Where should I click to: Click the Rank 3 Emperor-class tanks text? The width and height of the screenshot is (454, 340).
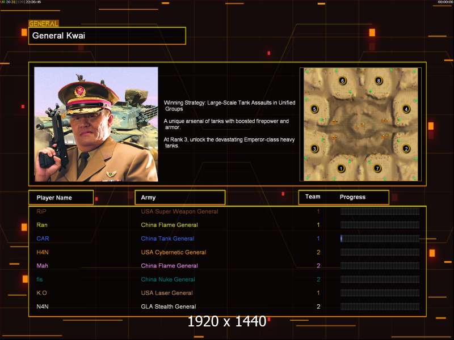[x=229, y=142]
